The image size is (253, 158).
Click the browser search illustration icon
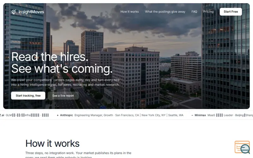242,147
